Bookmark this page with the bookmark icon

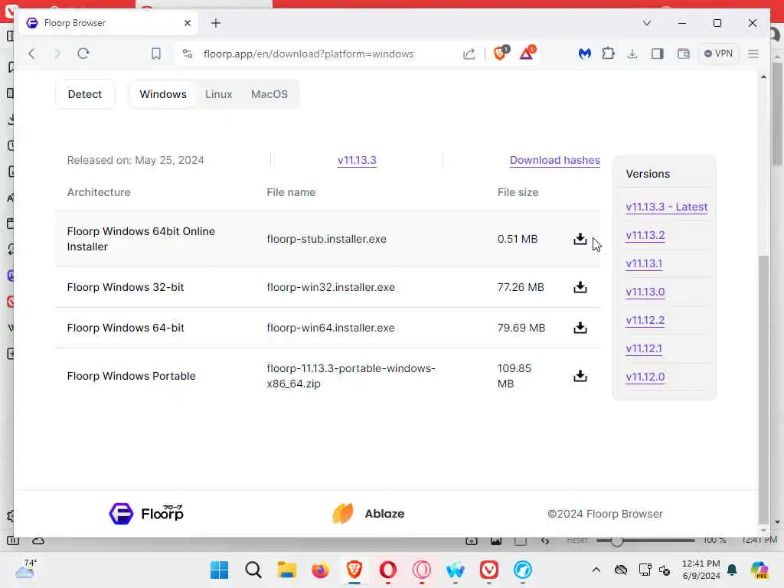point(156,54)
